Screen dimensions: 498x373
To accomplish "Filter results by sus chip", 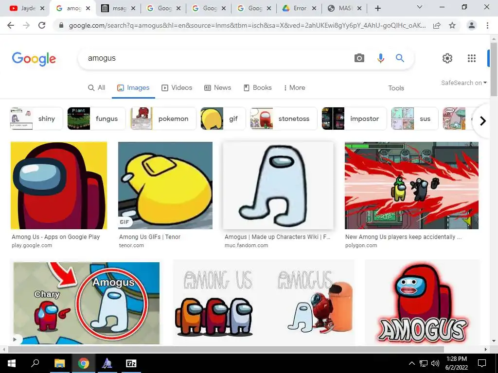I will (x=415, y=119).
